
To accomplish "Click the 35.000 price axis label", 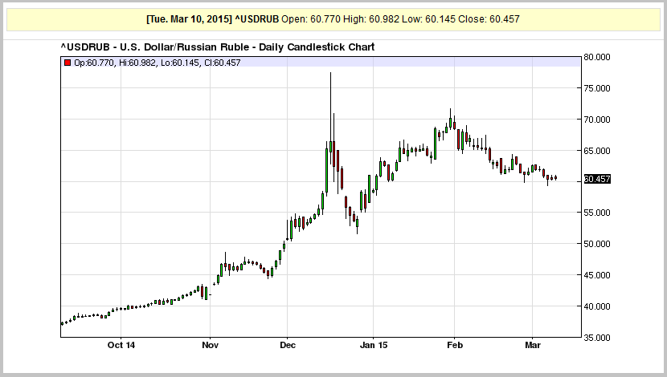I will (597, 338).
